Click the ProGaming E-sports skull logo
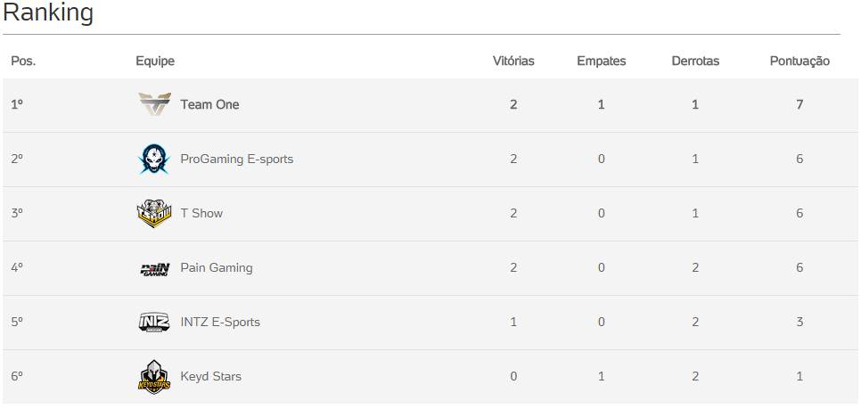Viewport: 861px width, 409px height. (x=154, y=160)
